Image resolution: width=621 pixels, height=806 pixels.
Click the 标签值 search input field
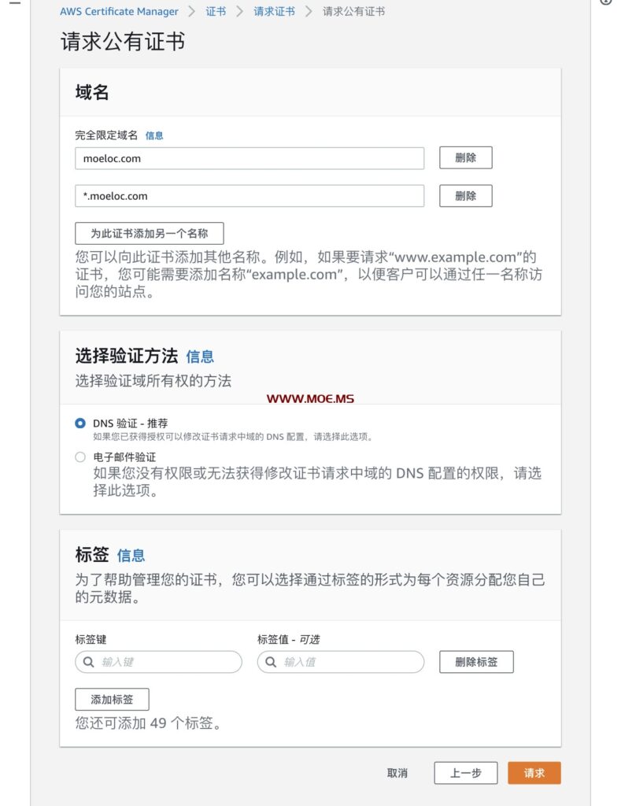coord(340,662)
